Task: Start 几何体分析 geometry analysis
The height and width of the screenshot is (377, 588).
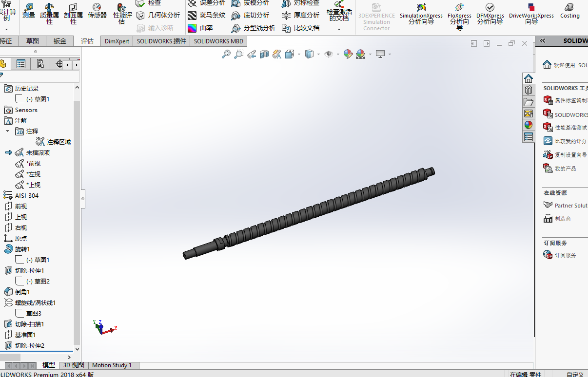Action: 158,16
